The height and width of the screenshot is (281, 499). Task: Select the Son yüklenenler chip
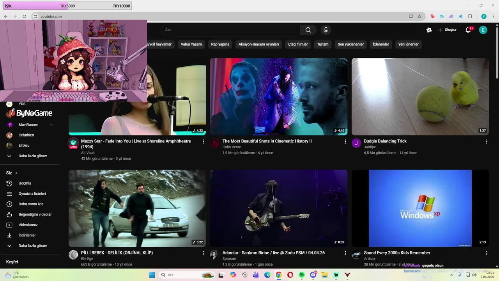click(x=351, y=44)
